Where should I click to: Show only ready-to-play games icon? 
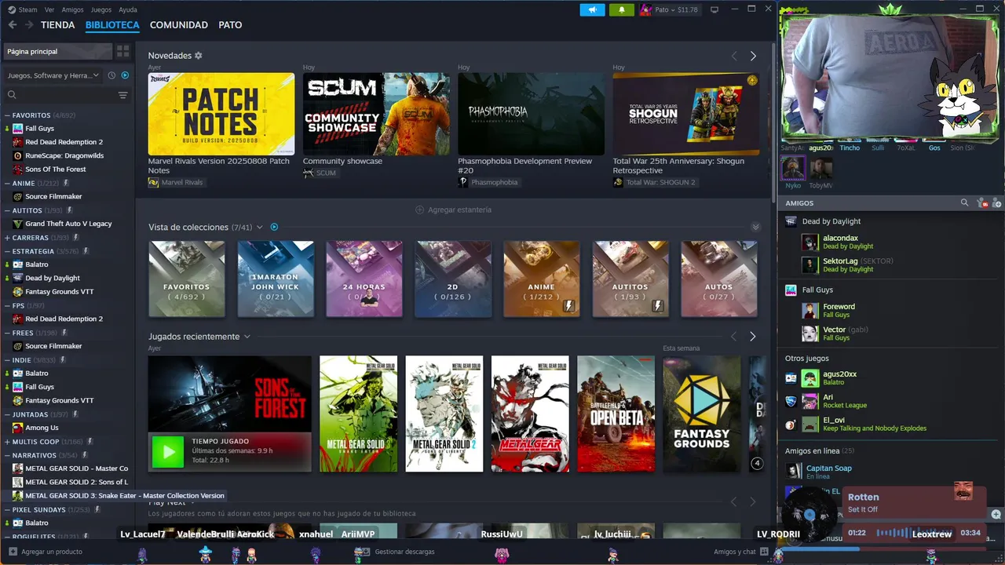click(125, 75)
